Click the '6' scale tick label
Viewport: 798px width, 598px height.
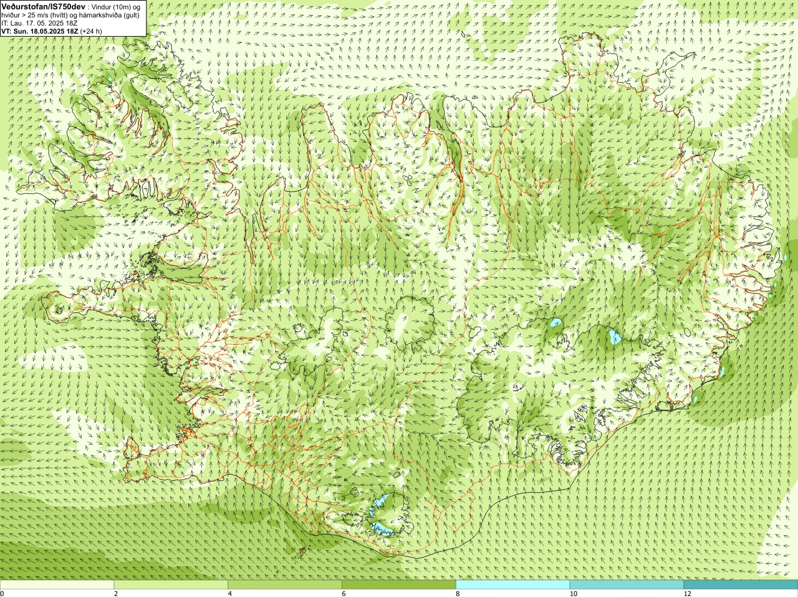pyautogui.click(x=344, y=594)
